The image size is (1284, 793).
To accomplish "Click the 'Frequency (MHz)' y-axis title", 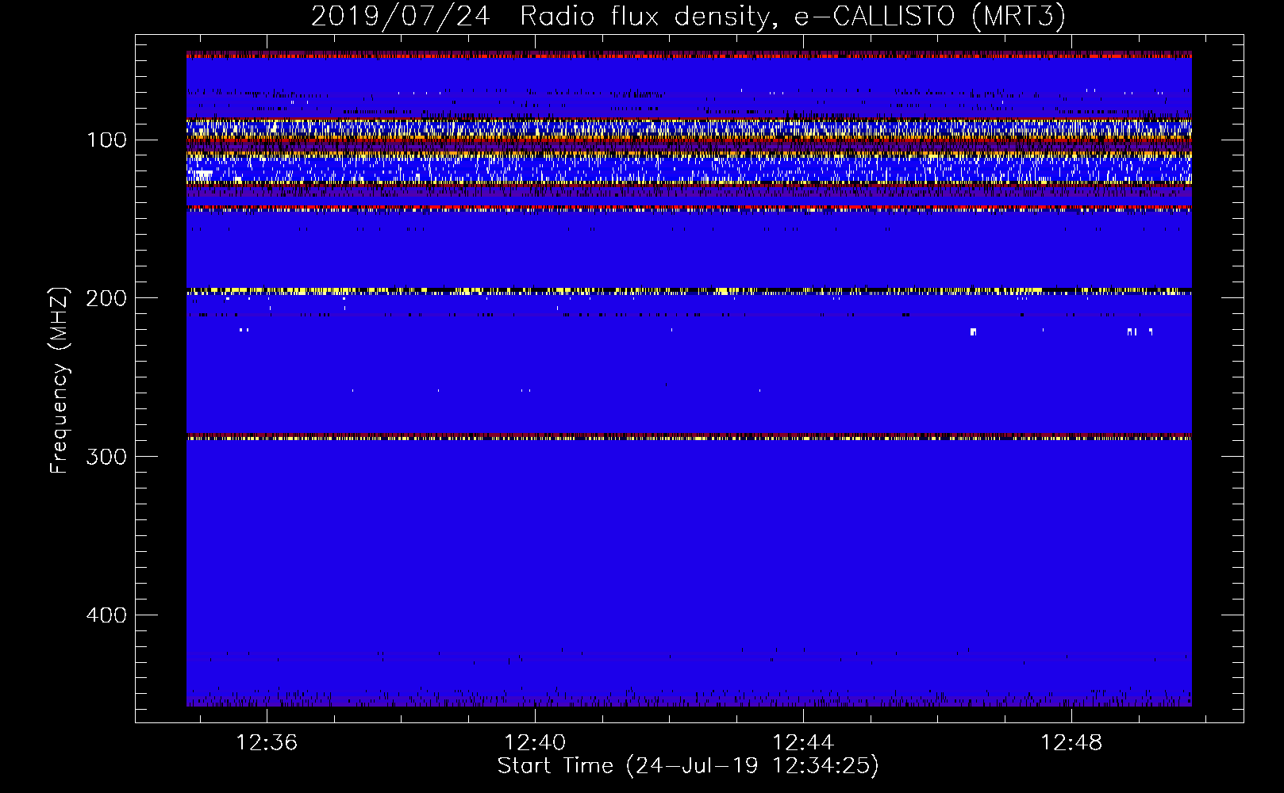I will pos(60,381).
